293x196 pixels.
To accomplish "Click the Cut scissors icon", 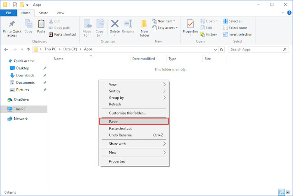I will point(51,21).
